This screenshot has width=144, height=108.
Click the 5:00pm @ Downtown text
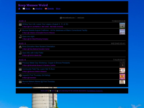pos(29,78)
